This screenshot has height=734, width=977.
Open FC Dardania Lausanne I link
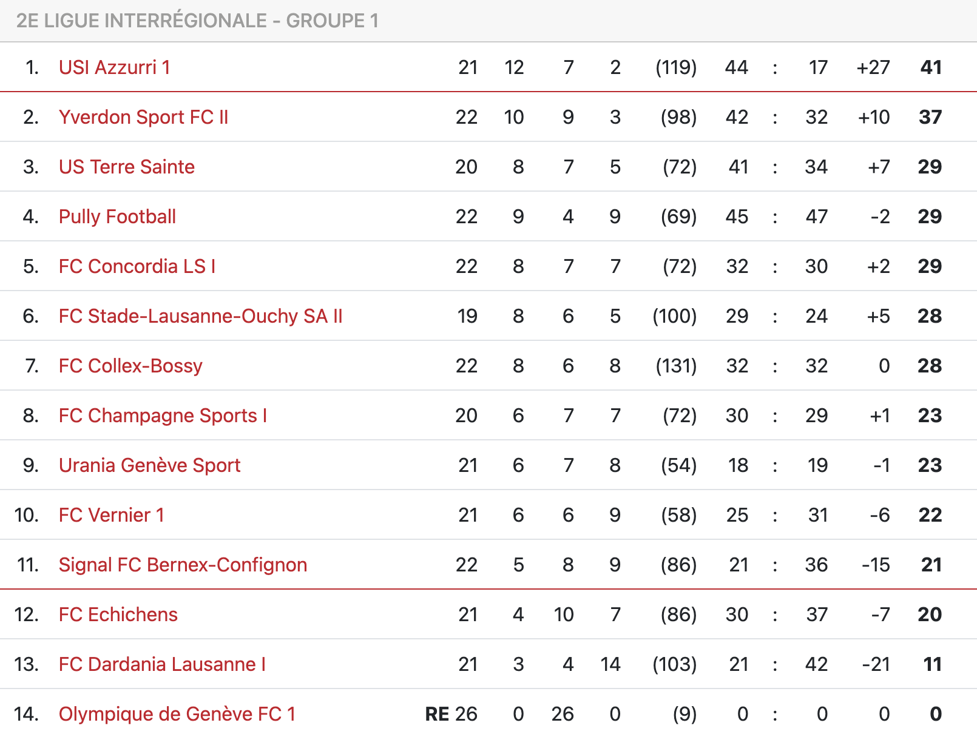163,664
